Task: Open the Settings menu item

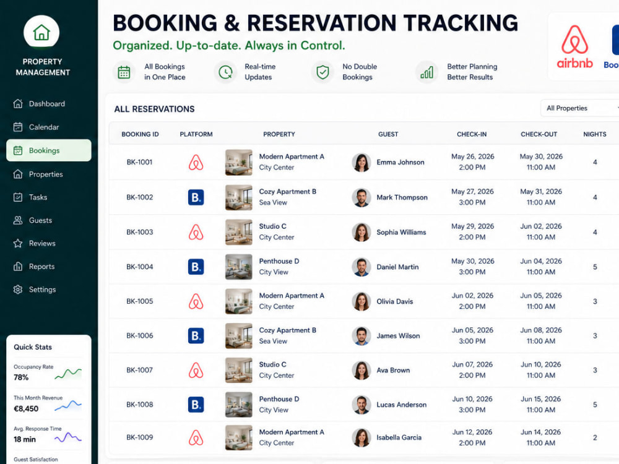Action: click(x=48, y=289)
